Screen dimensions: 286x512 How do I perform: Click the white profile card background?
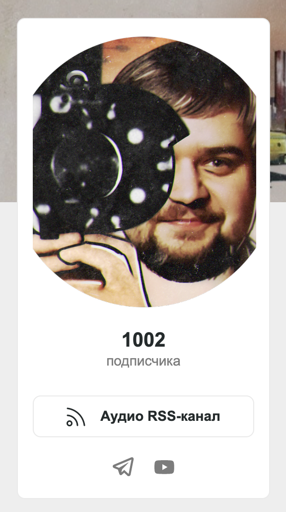click(x=143, y=382)
